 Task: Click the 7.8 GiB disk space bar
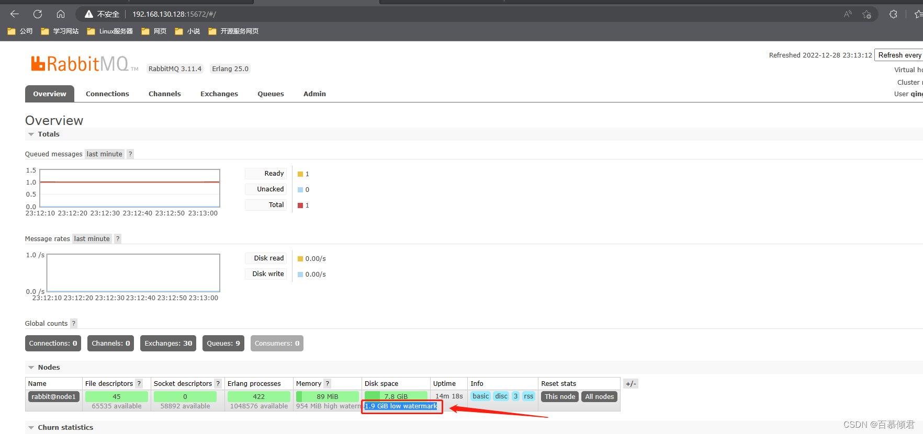[x=396, y=396]
